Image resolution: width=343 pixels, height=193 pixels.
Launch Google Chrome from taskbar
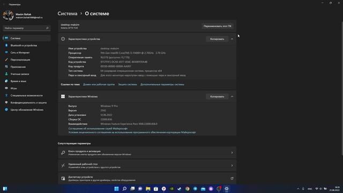tap(187, 189)
